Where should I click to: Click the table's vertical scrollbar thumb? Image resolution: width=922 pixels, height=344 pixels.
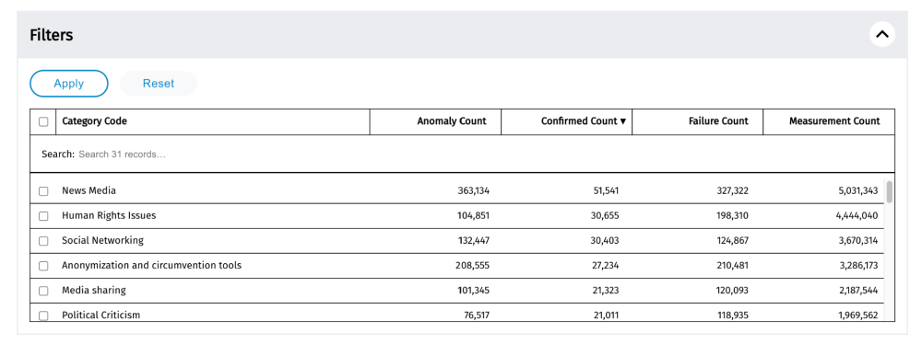[889, 192]
